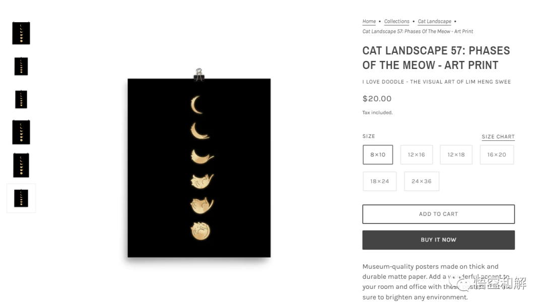Click the main poster product image
Image resolution: width=544 pixels, height=307 pixels.
(199, 168)
